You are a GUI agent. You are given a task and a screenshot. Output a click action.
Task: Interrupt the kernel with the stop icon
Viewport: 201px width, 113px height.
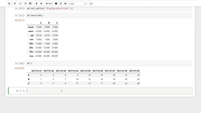(x=56, y=3)
